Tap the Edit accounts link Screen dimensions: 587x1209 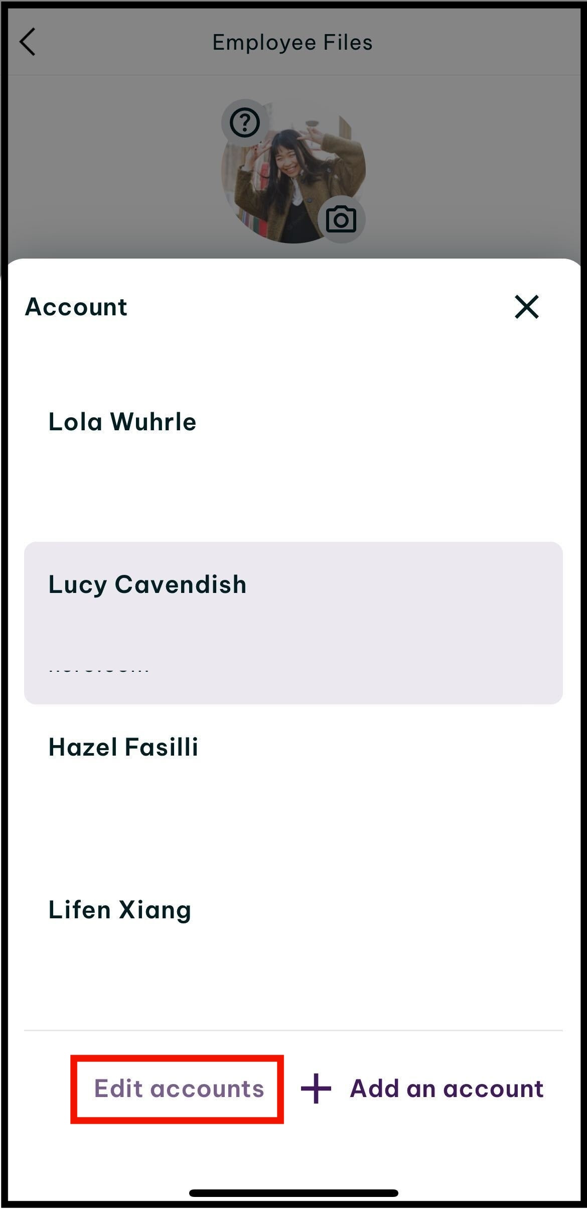(x=179, y=1089)
